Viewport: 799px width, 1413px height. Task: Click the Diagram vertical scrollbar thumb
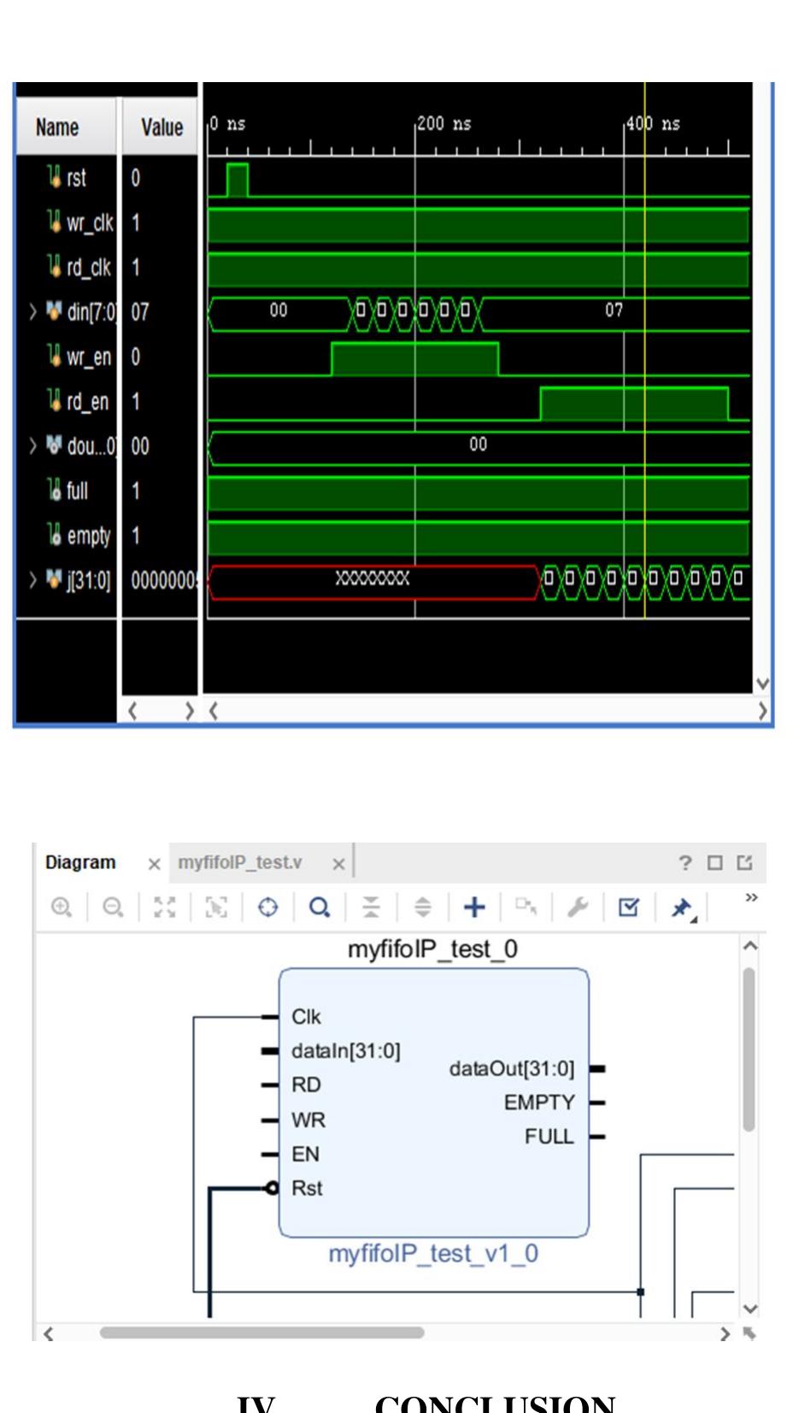[x=749, y=1049]
